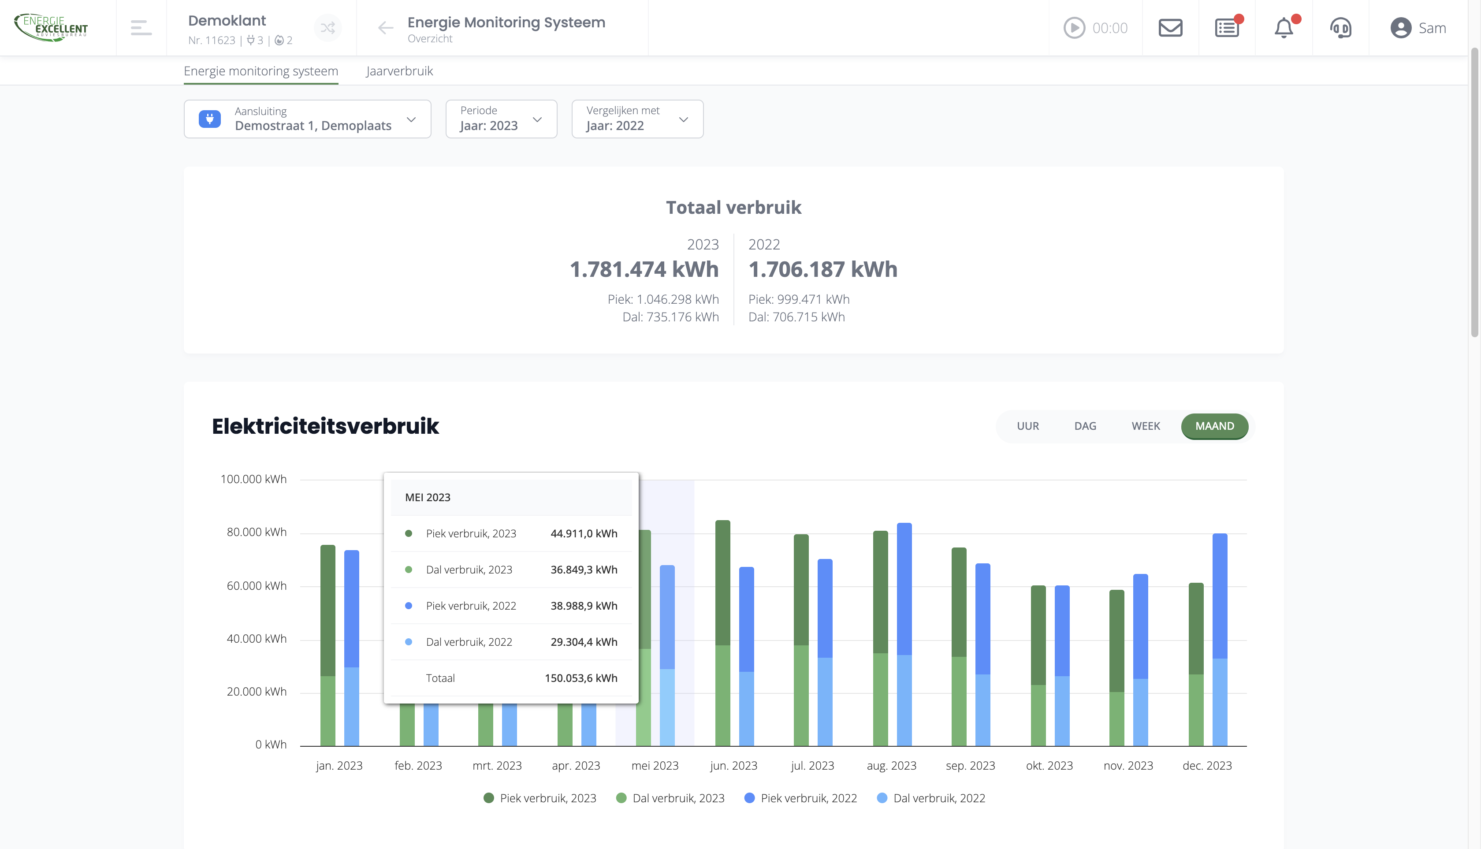Start the timer play button

click(1074, 28)
